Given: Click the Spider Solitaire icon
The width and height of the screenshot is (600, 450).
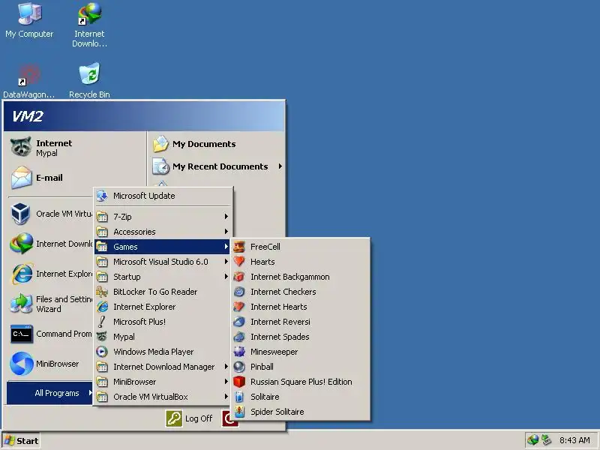Looking at the screenshot, I should coord(239,412).
